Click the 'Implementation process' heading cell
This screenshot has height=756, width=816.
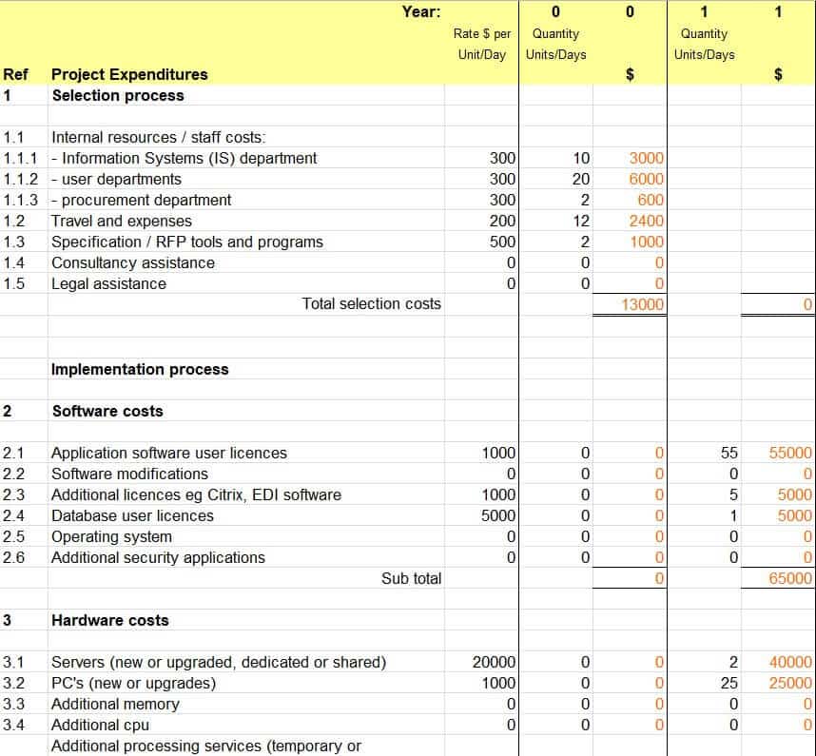[140, 369]
